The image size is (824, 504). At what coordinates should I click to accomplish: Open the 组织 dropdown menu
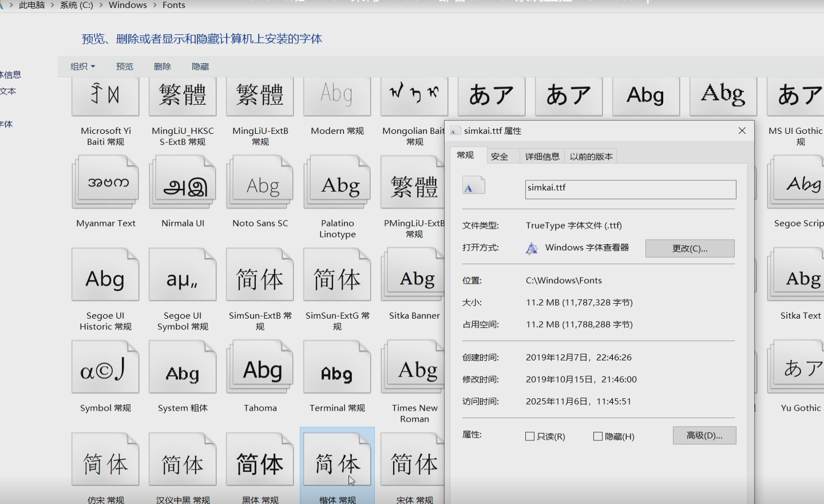click(83, 66)
